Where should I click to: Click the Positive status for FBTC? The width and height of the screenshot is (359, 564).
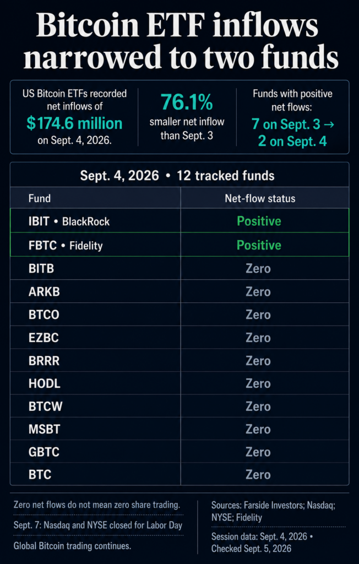click(259, 245)
